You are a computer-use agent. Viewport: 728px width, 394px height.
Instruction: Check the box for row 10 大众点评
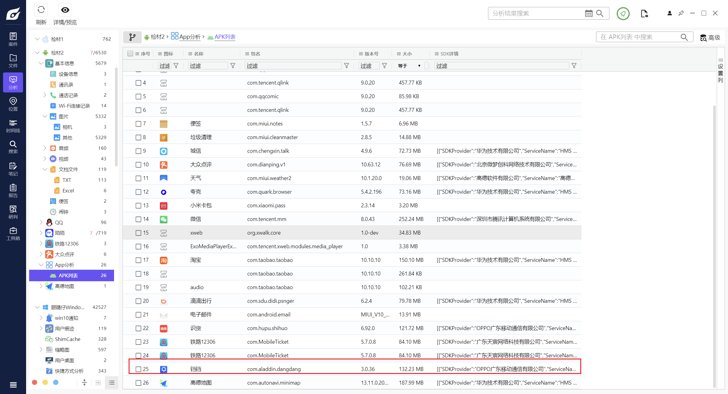pyautogui.click(x=138, y=165)
